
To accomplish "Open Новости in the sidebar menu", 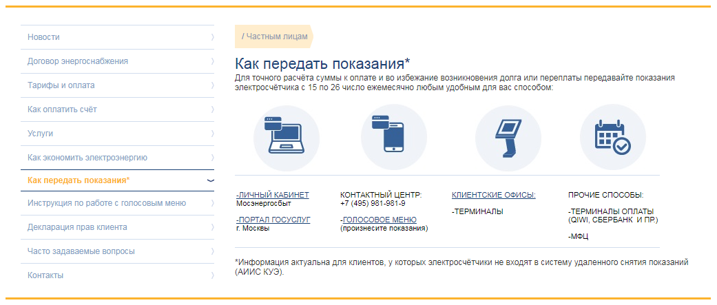I will (x=43, y=37).
